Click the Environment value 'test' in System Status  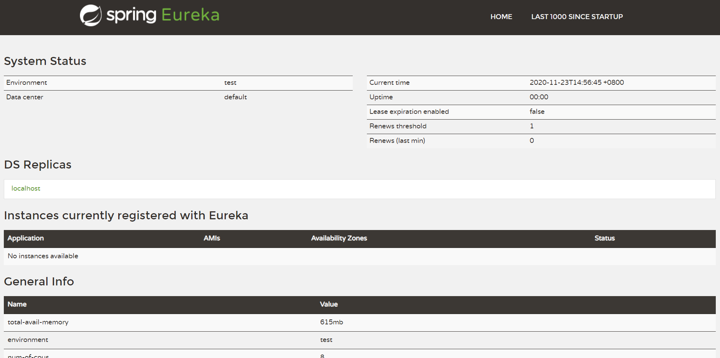(230, 83)
